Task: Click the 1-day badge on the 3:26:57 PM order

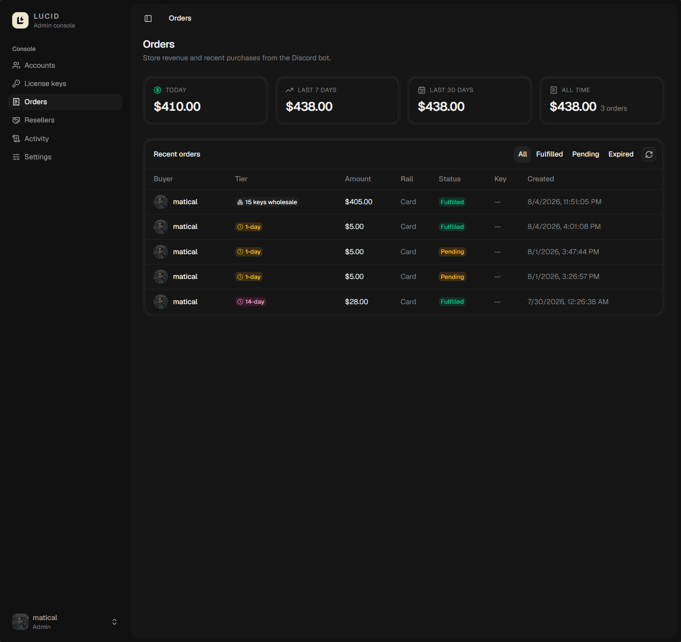Action: (249, 277)
